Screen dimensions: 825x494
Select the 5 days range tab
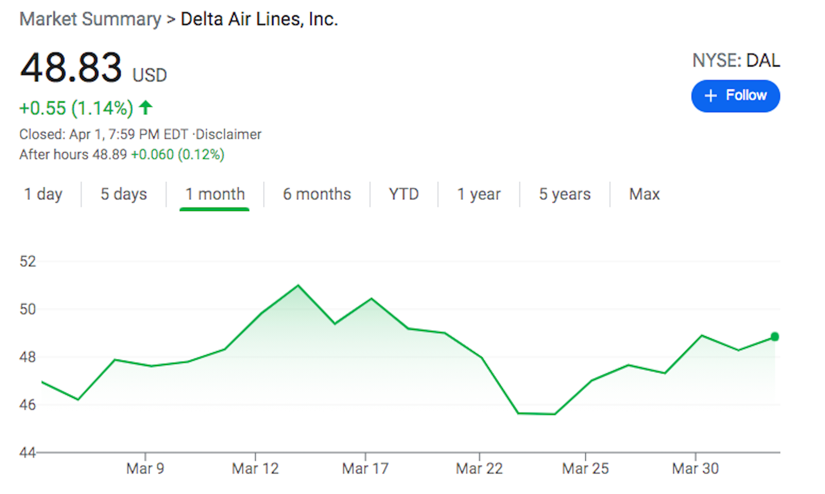click(124, 194)
